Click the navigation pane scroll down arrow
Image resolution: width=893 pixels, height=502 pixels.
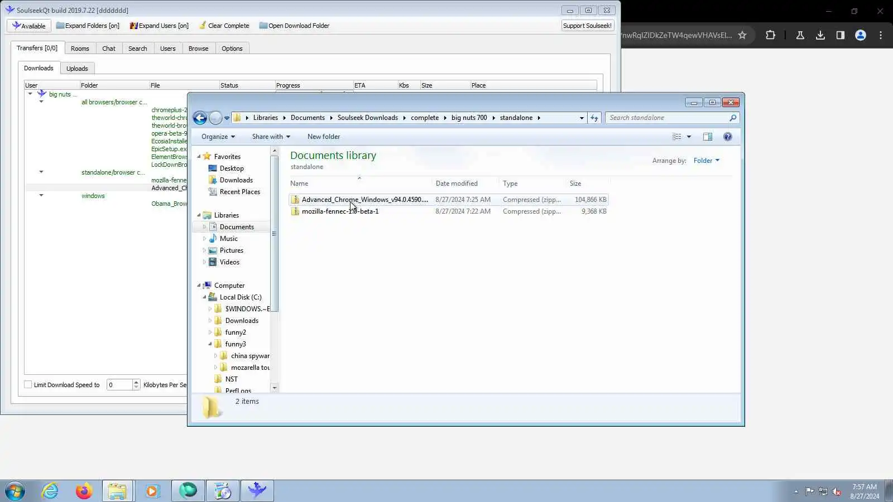pyautogui.click(x=274, y=388)
